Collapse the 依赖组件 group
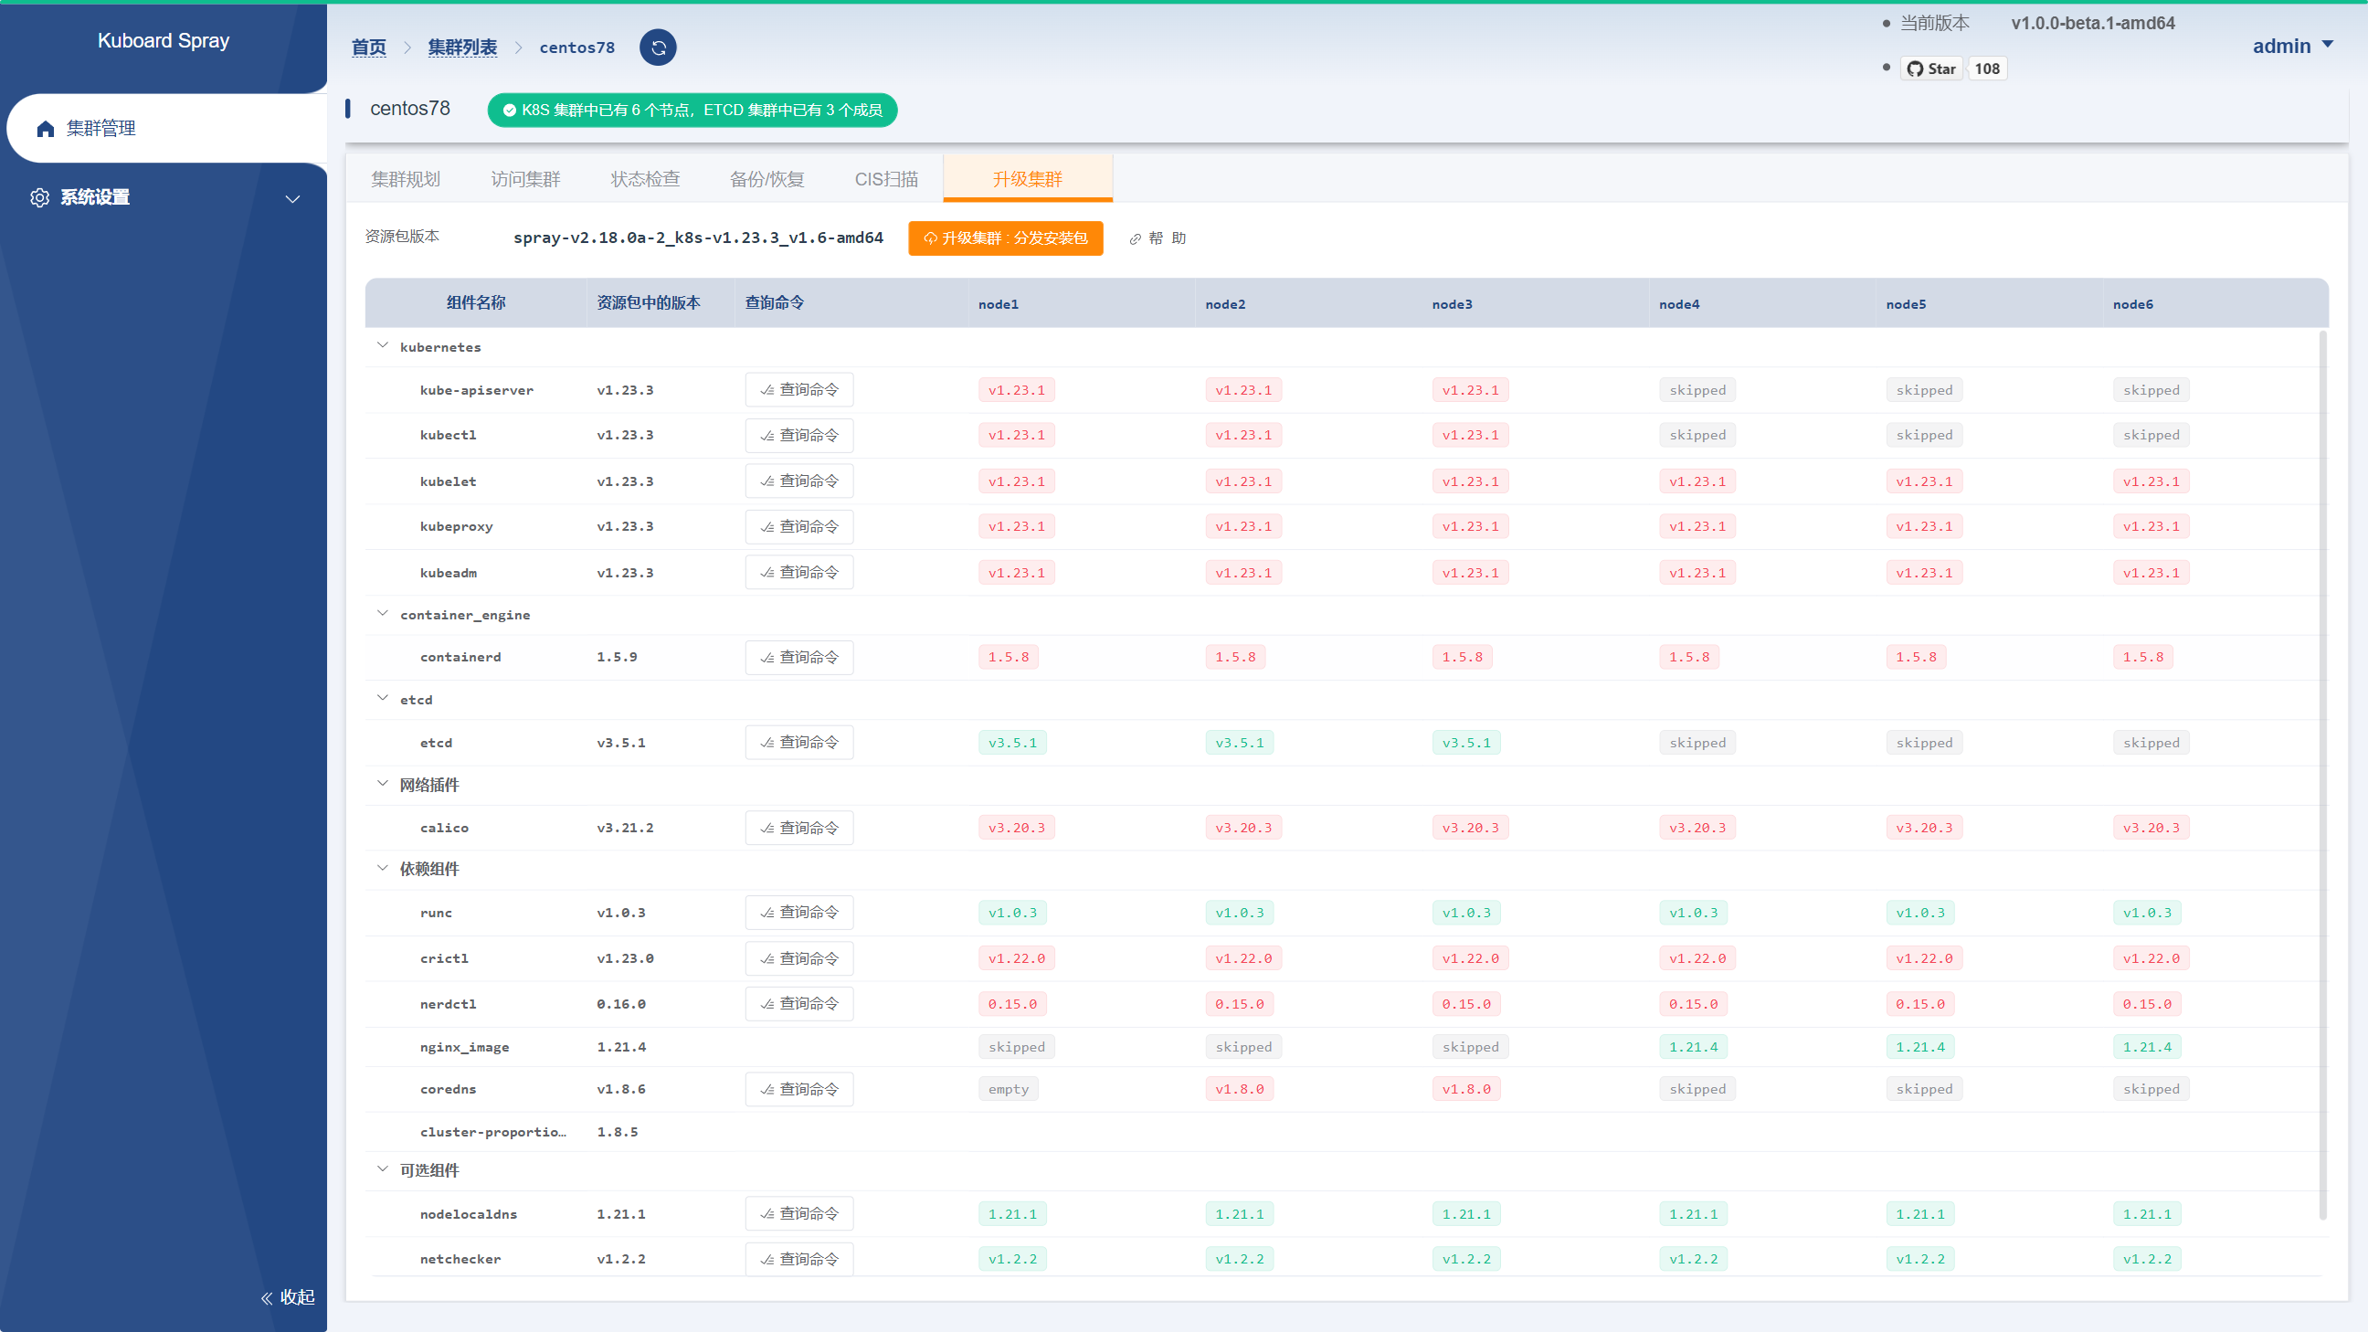Screen dimensions: 2368x1332 coord(383,868)
